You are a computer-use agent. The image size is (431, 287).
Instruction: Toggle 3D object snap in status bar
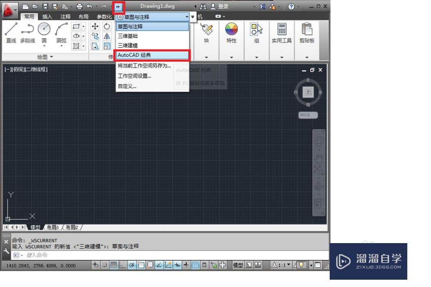tap(150, 265)
